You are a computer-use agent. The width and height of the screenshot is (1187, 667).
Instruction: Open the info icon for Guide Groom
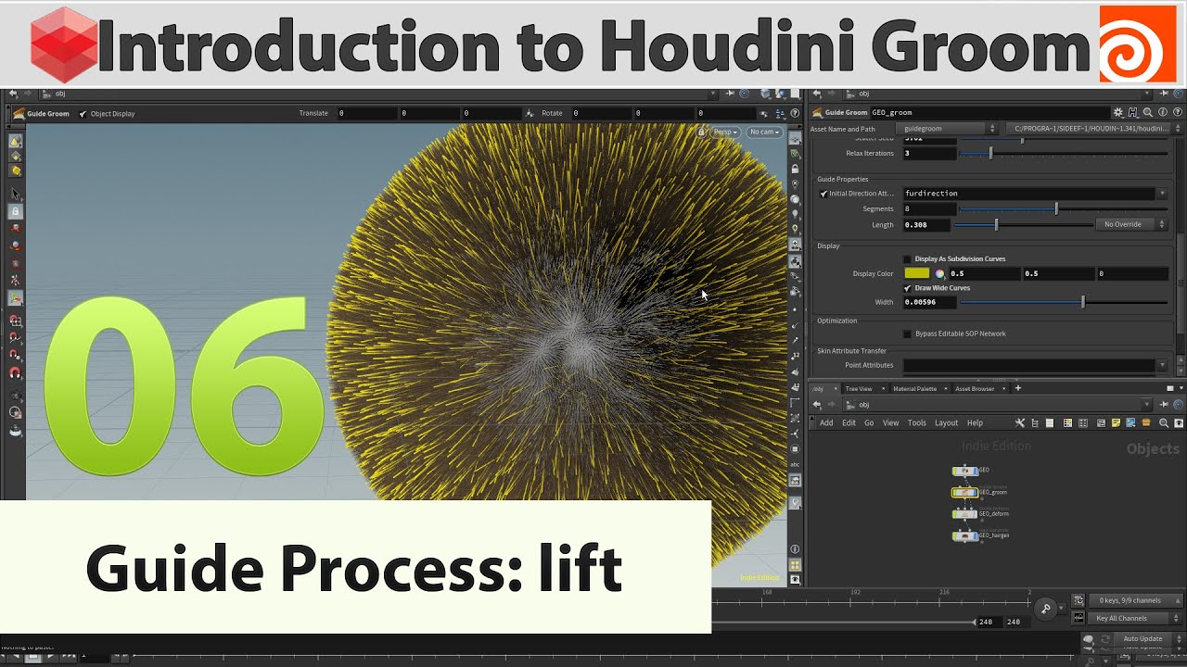pos(1163,112)
